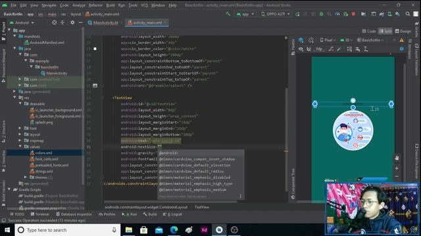421x236 pixels.
Task: Collapse the values folder
Action: tap(20, 147)
